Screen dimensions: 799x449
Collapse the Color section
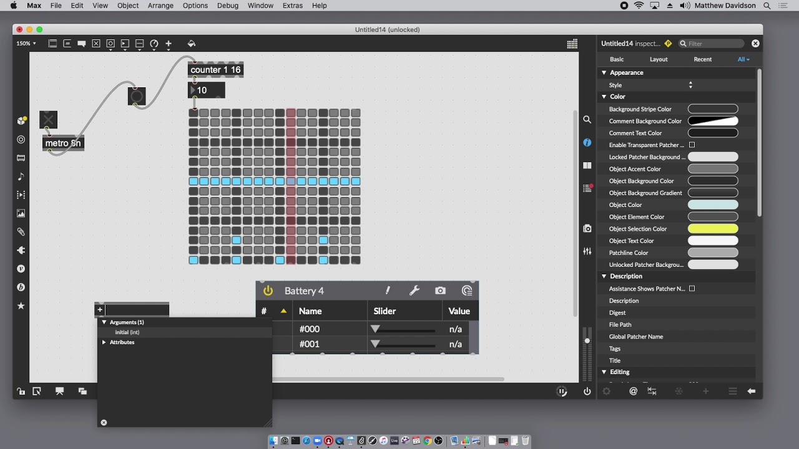(604, 97)
